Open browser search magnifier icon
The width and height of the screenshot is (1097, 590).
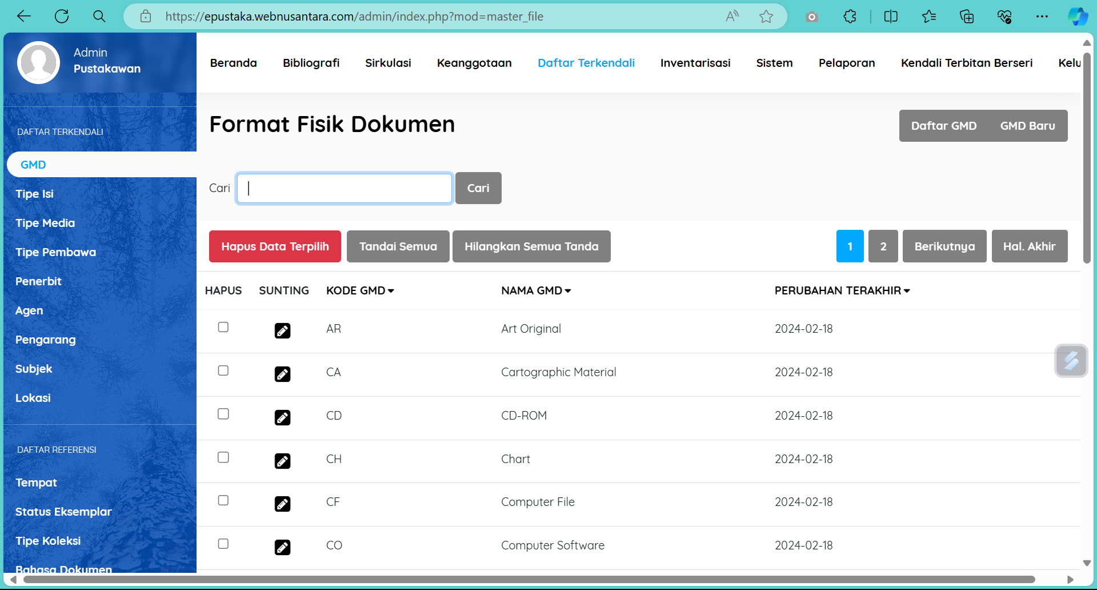99,17
